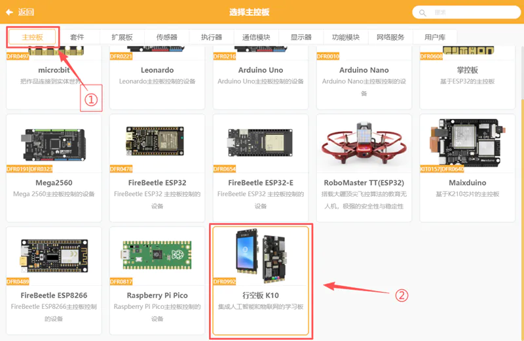Open the 执行器 tab
Image resolution: width=524 pixels, height=341 pixels.
point(212,37)
